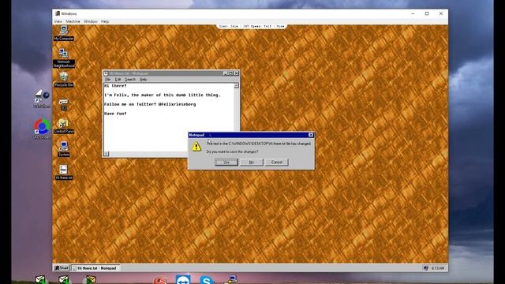Minimize the Notepad window
The height and width of the screenshot is (284, 505).
[226, 73]
